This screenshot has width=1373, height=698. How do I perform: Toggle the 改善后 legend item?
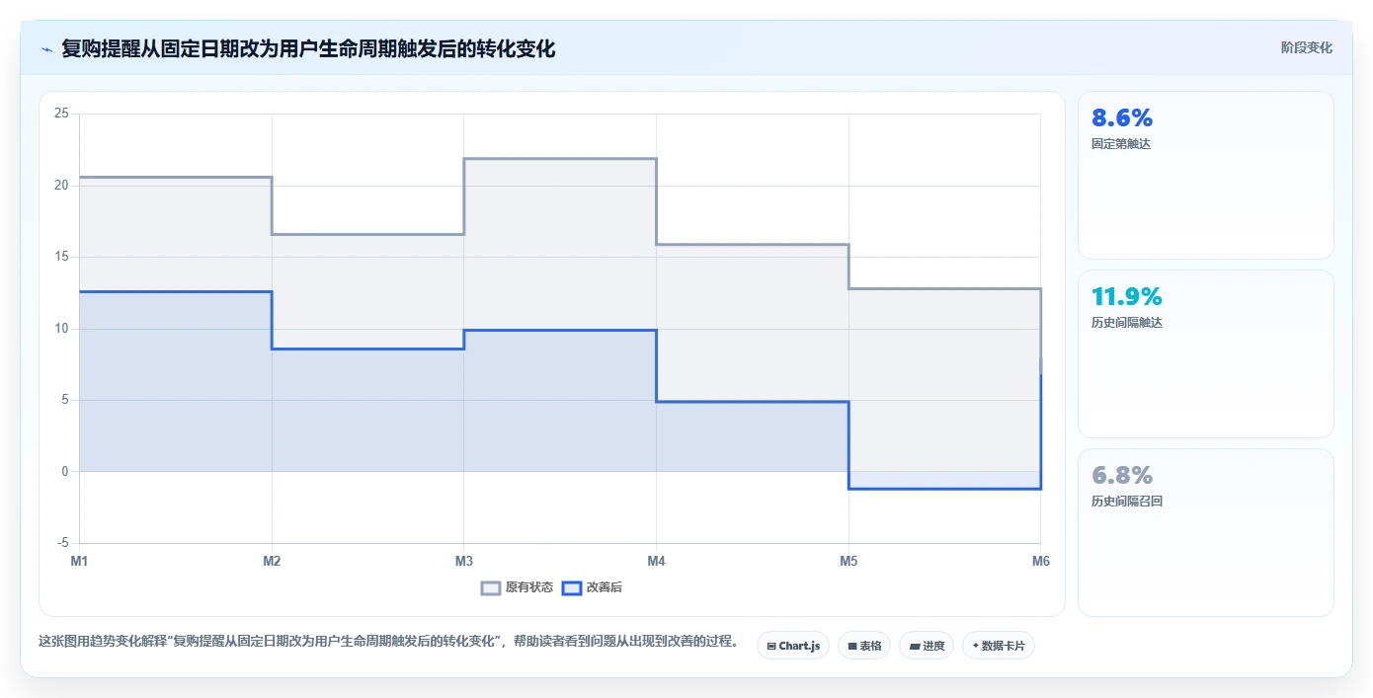point(592,587)
